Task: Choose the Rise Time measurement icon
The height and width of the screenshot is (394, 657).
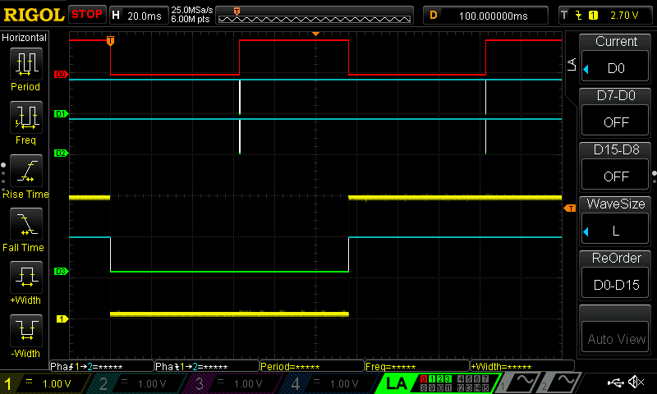Action: pyautogui.click(x=25, y=172)
